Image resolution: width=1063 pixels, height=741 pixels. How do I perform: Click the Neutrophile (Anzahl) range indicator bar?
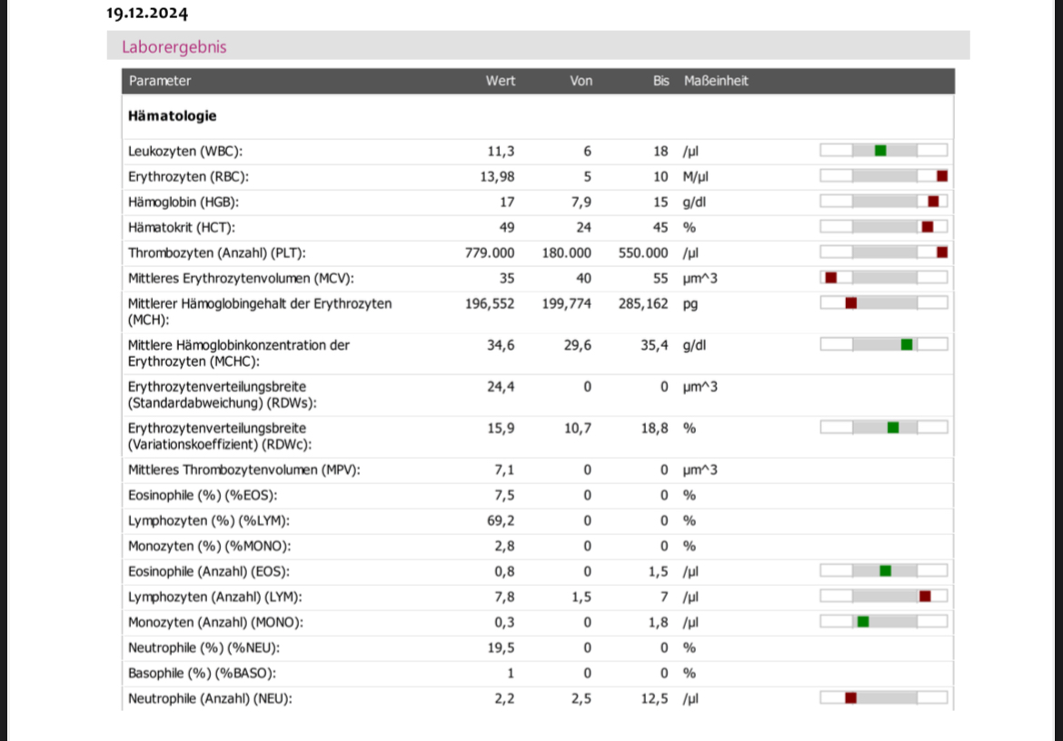coord(884,697)
